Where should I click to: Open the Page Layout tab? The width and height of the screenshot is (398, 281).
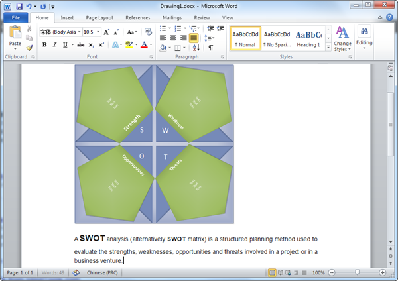[99, 18]
